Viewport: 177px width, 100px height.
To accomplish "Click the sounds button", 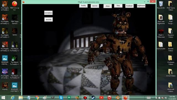I will [x=49, y=19].
